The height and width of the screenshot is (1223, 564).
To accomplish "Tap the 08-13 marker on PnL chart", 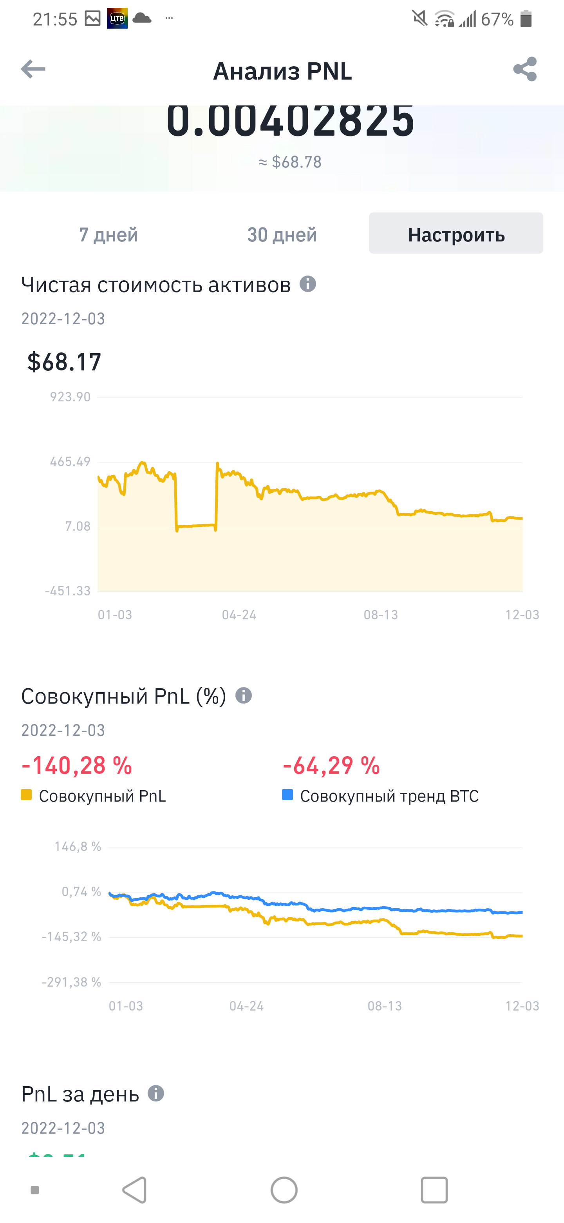I will point(385,1006).
